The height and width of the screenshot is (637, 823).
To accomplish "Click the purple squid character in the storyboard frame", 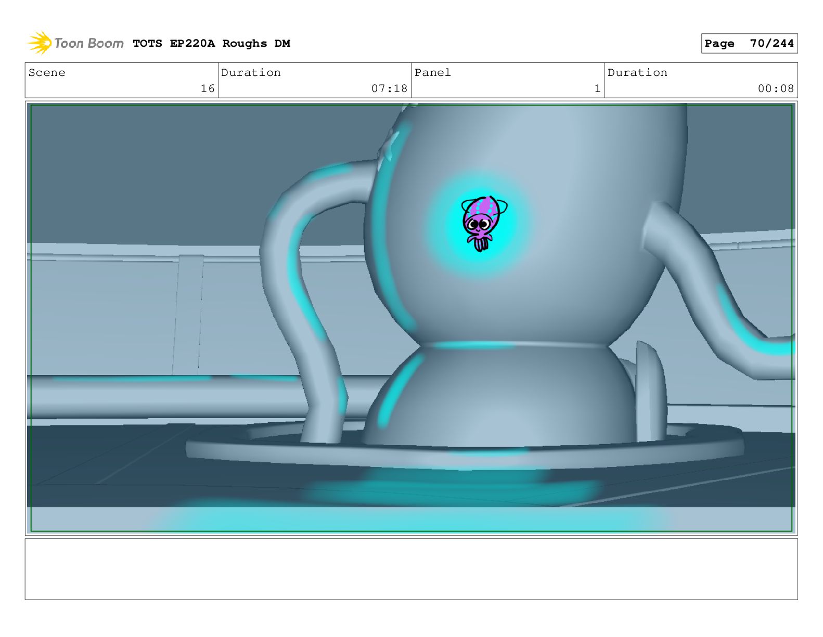I will point(483,224).
